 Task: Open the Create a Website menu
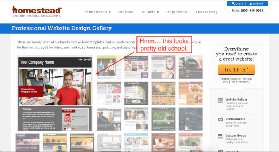coord(95,12)
